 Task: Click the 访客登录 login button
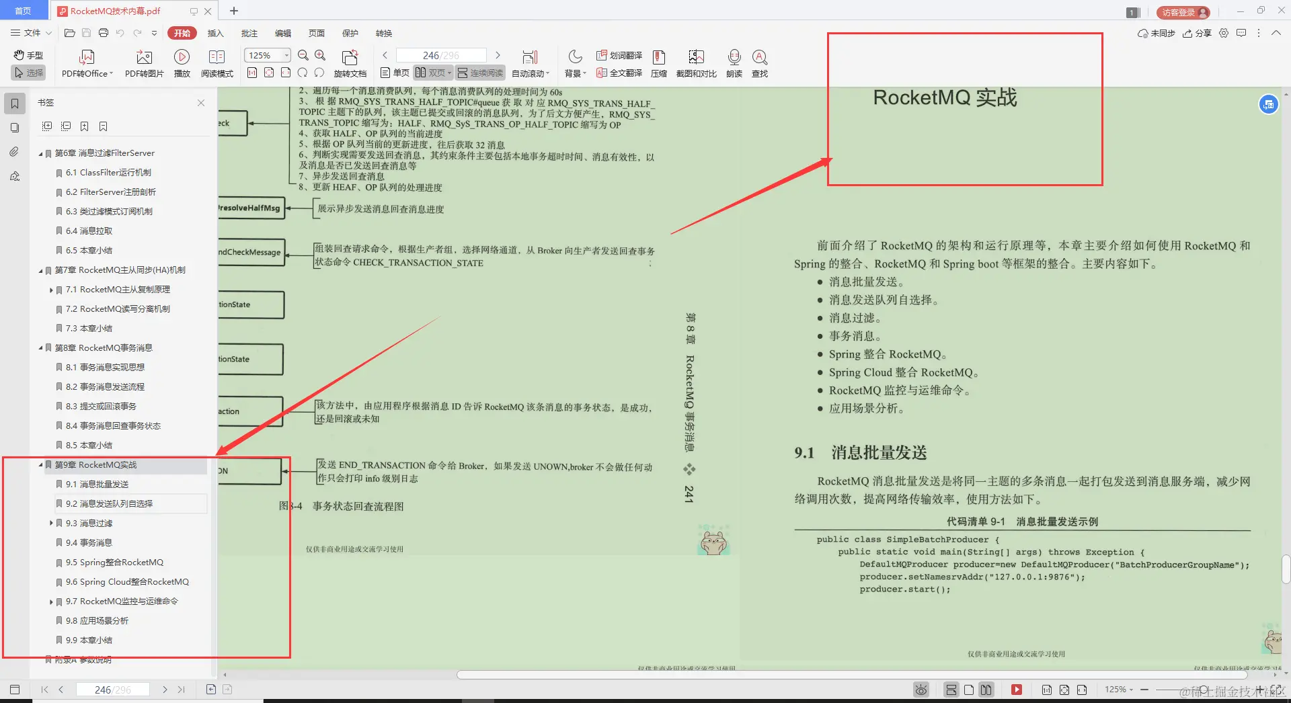1182,12
